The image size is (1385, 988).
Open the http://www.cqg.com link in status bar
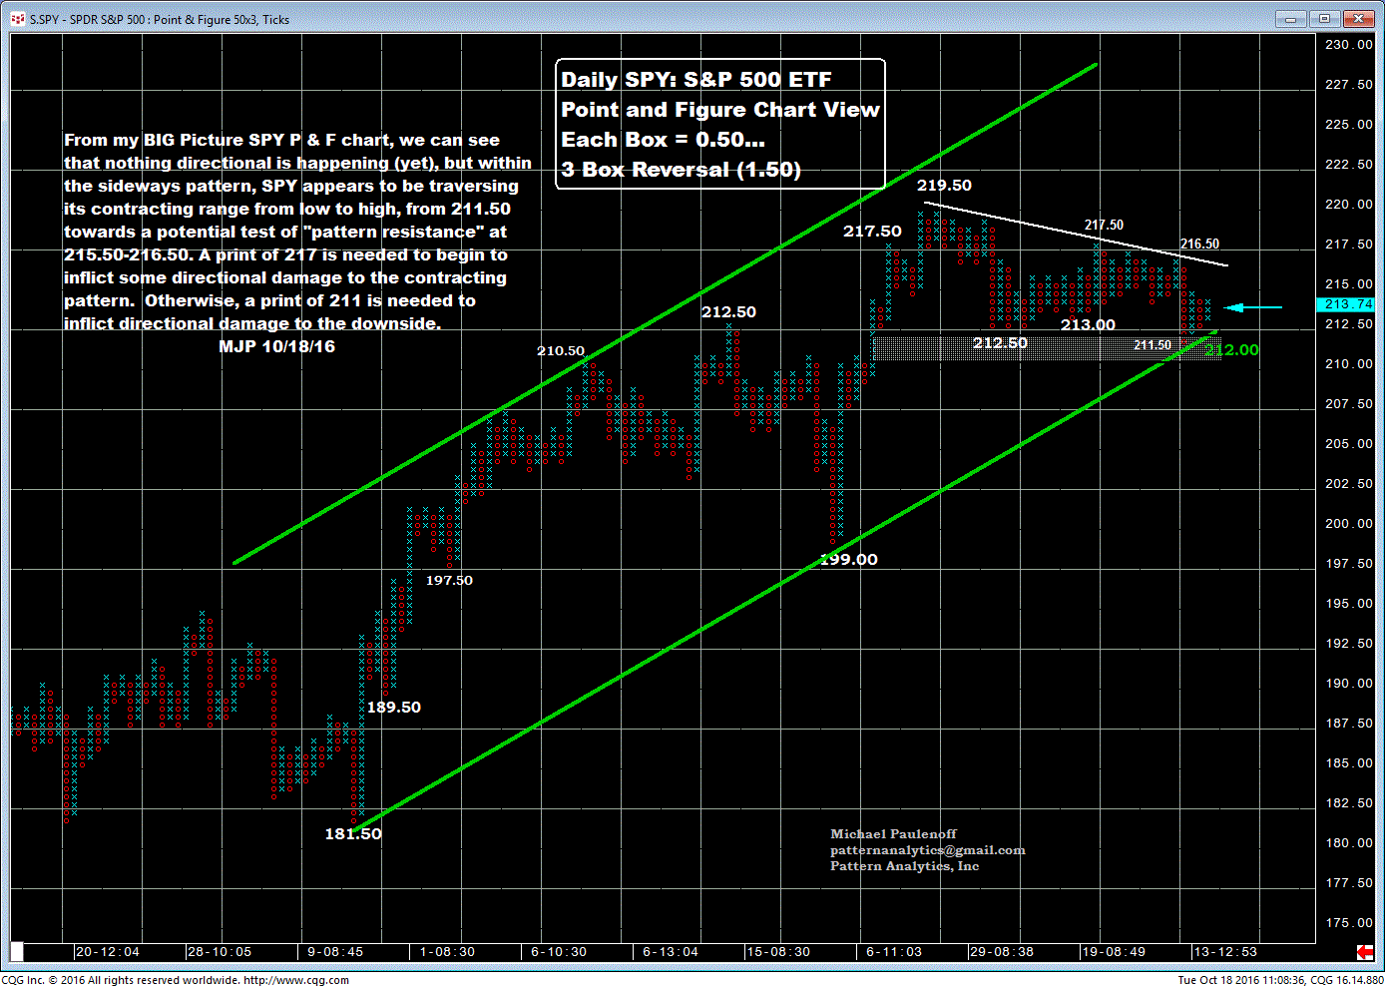(296, 980)
